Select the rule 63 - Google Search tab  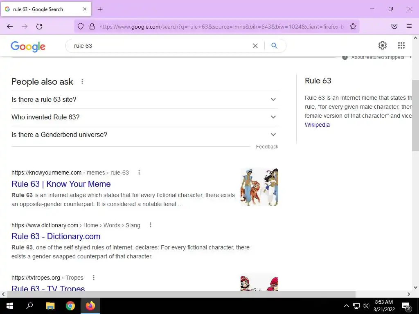[x=46, y=9]
